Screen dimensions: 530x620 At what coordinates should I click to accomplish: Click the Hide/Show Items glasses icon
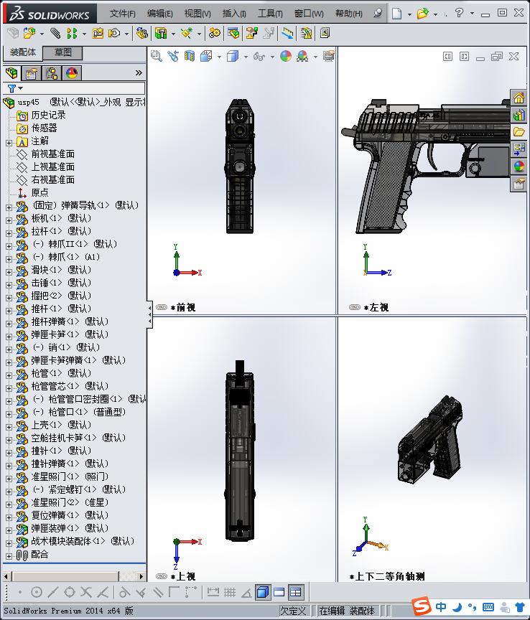tap(259, 56)
